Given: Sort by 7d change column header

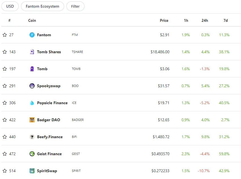Looking at the screenshot, I should coord(225,20).
